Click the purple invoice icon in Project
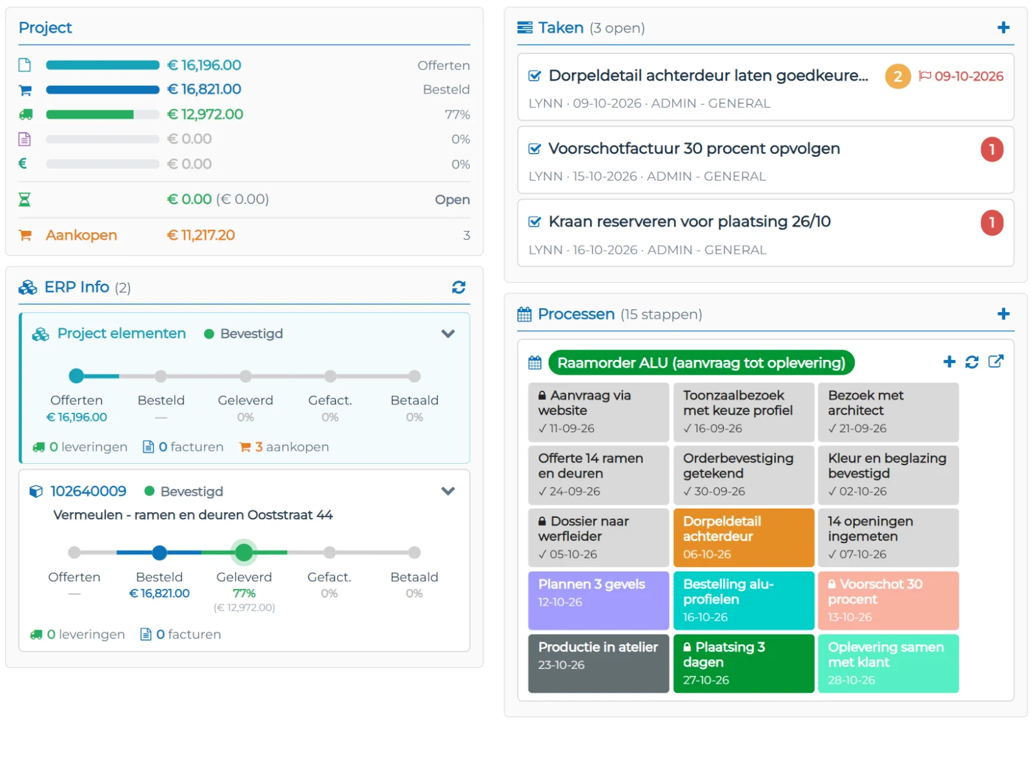Image resolution: width=1033 pixels, height=774 pixels. tap(25, 139)
